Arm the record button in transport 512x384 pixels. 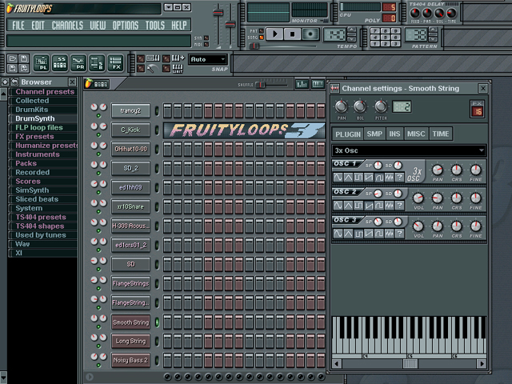[x=310, y=34]
